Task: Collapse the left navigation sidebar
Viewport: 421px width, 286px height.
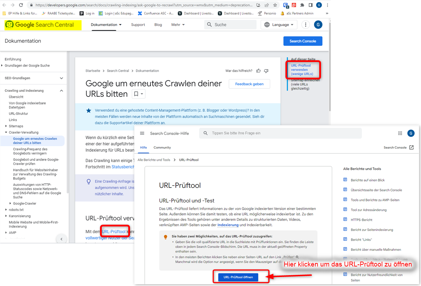Action: coord(61,239)
